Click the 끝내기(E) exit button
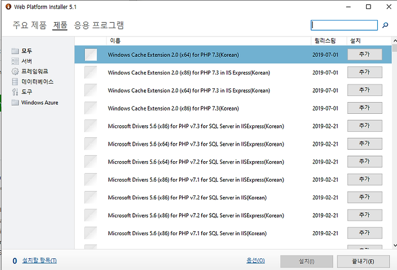The width and height of the screenshot is (397, 270). pyautogui.click(x=363, y=261)
